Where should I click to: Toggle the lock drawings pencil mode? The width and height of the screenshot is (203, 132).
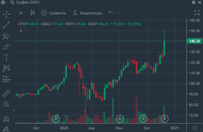6,129
